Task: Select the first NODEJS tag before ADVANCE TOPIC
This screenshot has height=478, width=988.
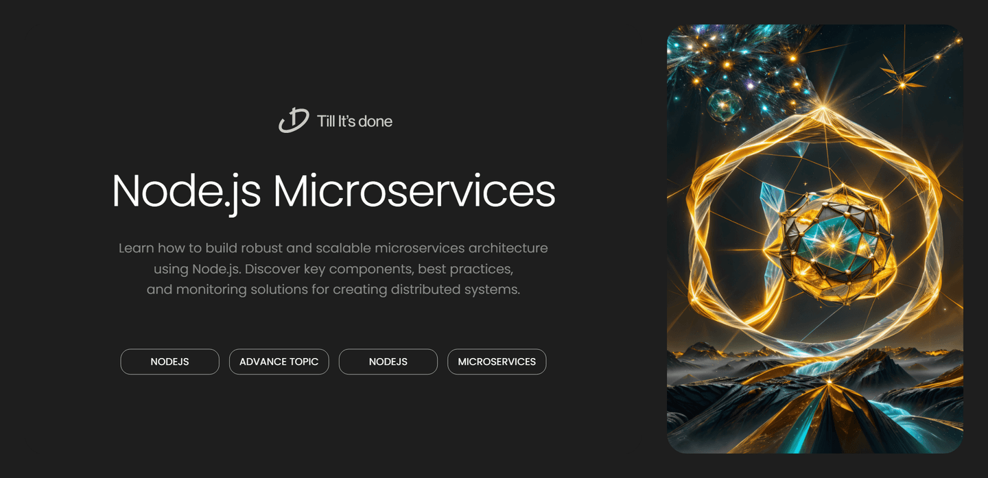Action: tap(169, 361)
